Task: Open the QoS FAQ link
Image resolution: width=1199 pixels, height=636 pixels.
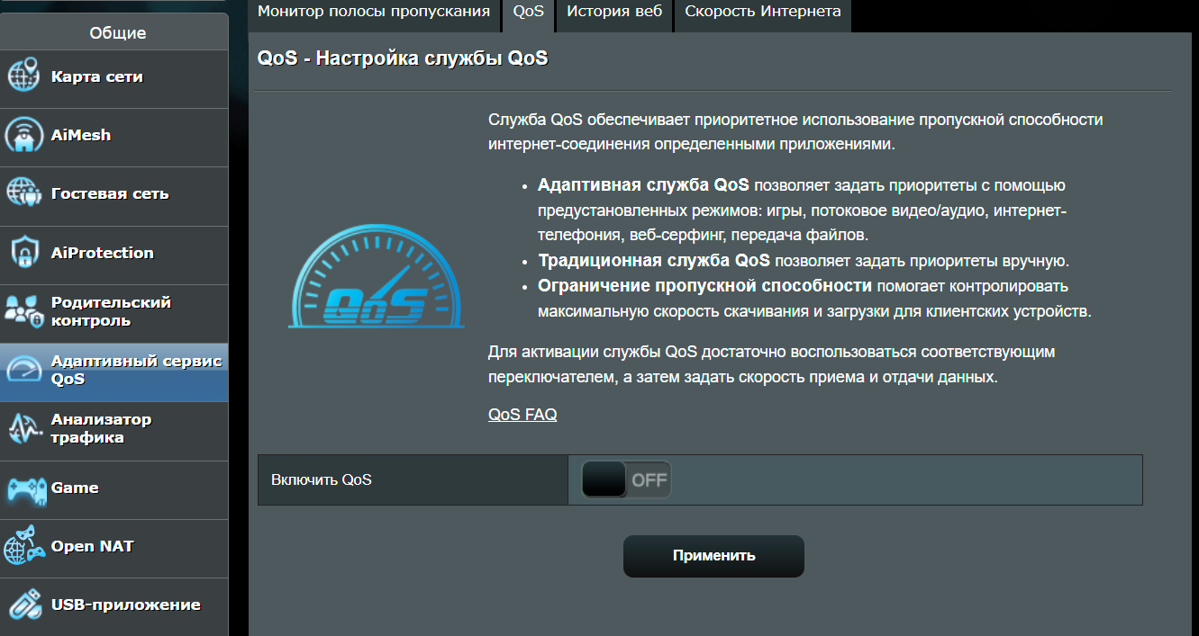Action: point(522,415)
